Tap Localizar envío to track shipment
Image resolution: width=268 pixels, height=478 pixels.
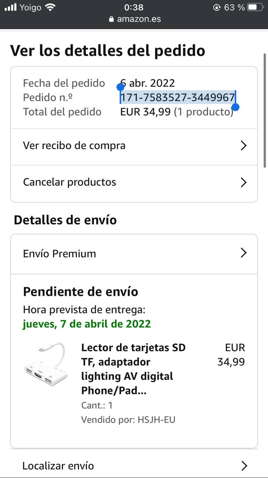[x=58, y=466]
